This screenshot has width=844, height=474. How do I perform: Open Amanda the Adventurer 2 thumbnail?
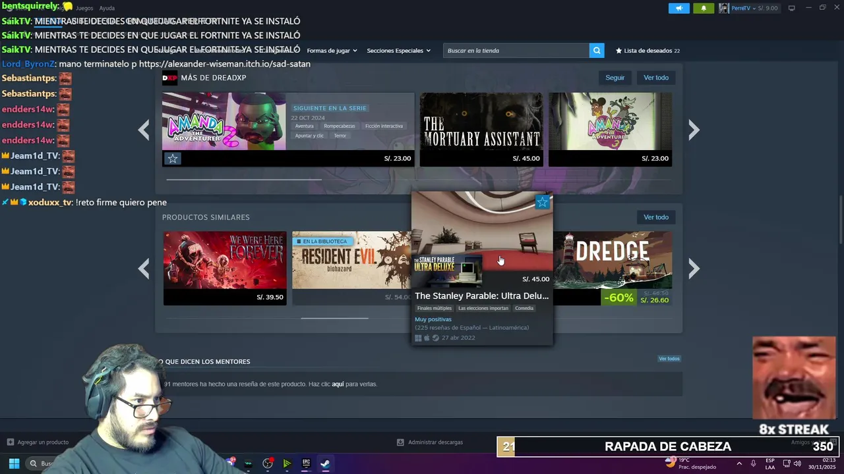pyautogui.click(x=224, y=121)
